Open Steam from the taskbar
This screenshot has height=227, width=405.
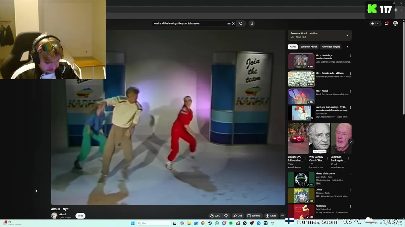coord(210,223)
